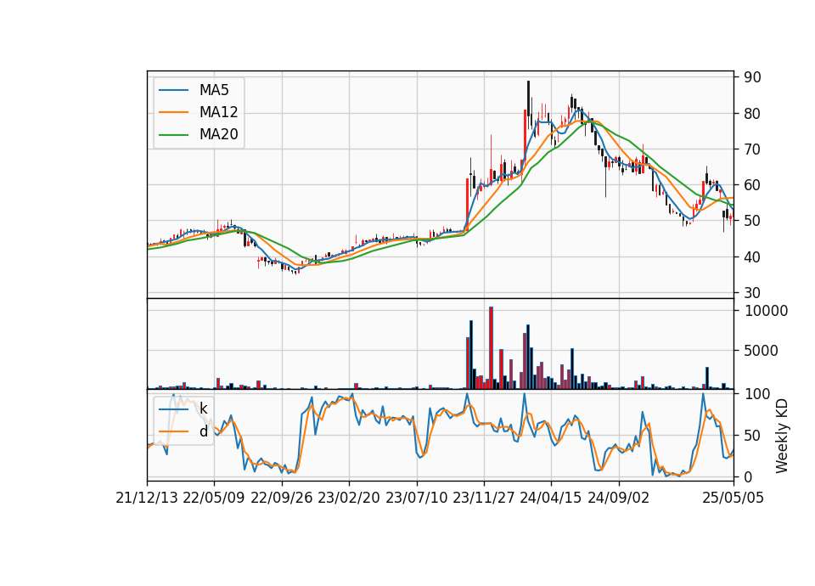815x586 pixels.
Task: Click the 23/11/27 date tick label
Action: click(x=484, y=498)
